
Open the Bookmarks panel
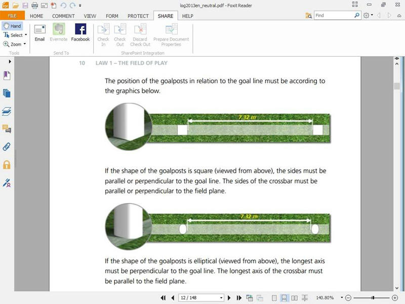(x=7, y=75)
